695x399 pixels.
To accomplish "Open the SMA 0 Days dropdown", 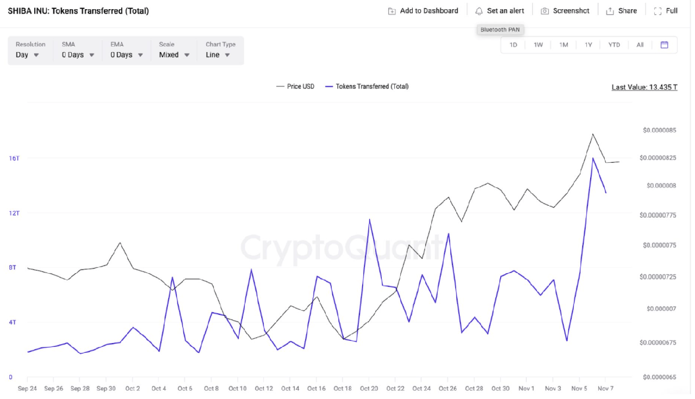I will [78, 50].
